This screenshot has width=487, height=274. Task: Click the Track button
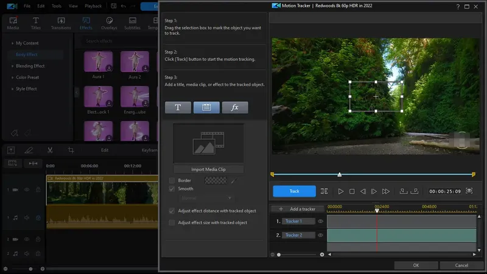click(294, 191)
